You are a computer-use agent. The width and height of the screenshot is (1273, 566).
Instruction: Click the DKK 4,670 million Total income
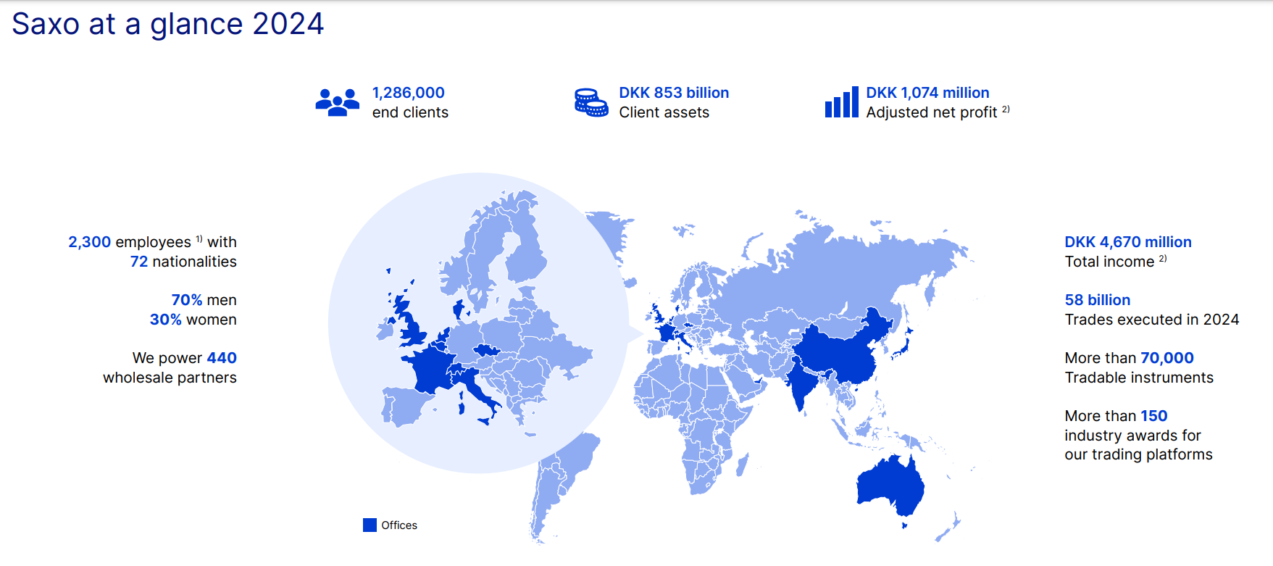[1127, 242]
